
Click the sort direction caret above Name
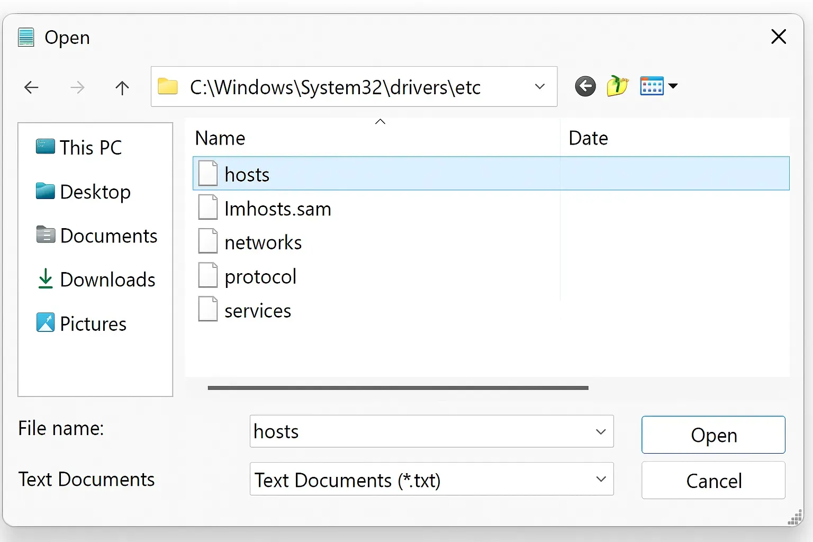coord(380,122)
